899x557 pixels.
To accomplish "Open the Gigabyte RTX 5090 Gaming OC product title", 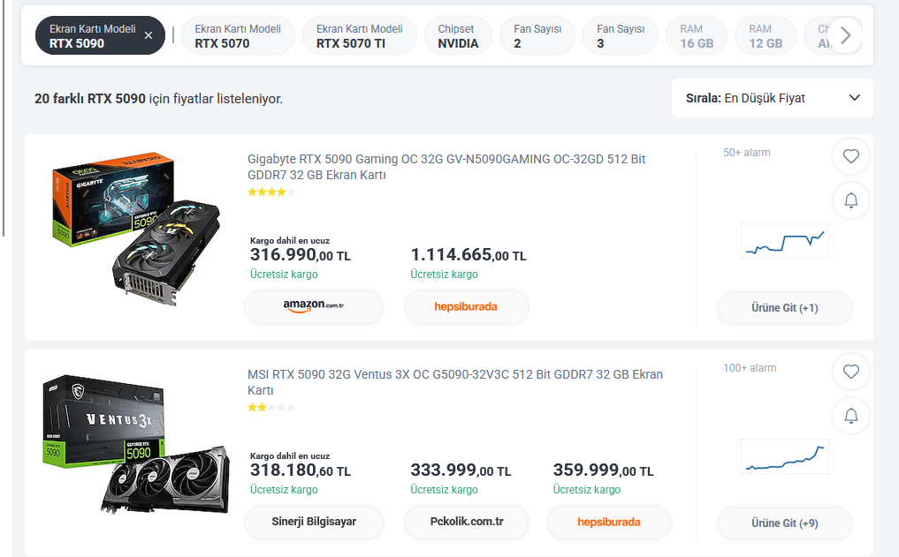I will click(446, 167).
